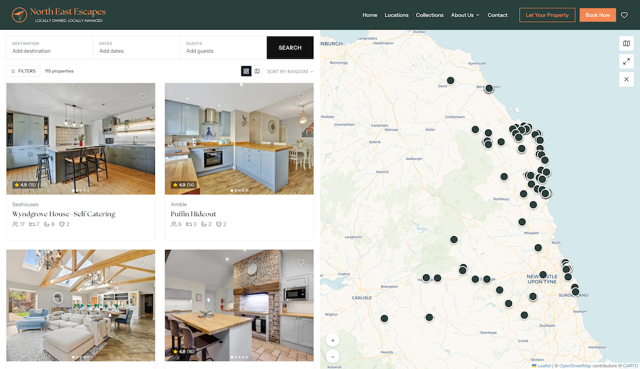Zoom out on the map
This screenshot has height=369, width=640.
coord(333,356)
